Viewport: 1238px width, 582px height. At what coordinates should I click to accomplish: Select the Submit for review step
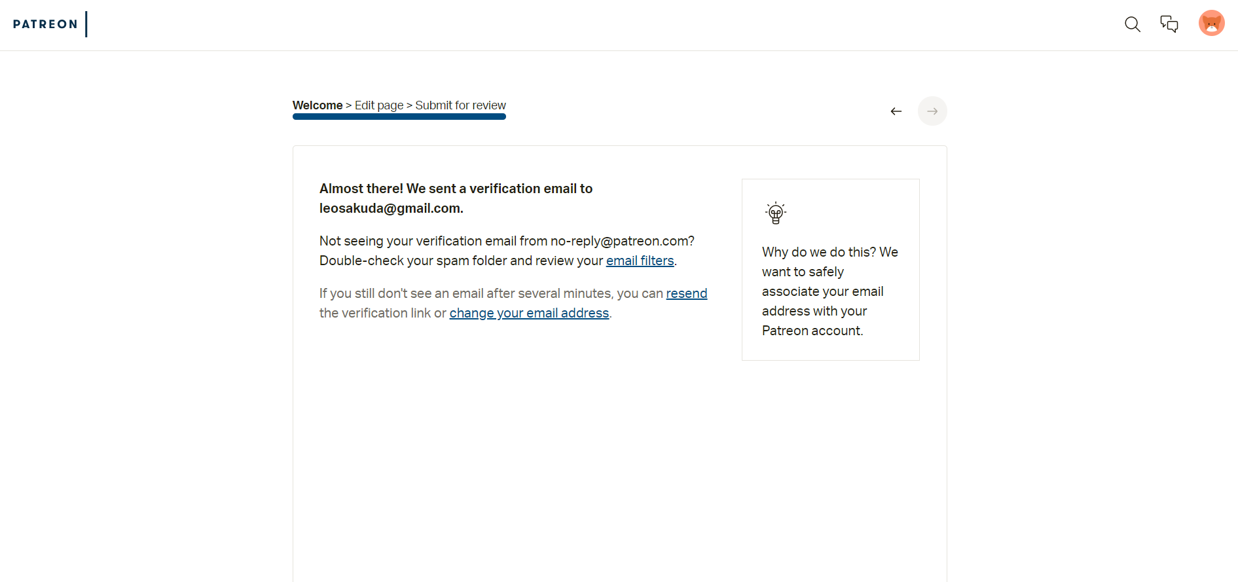(x=460, y=105)
